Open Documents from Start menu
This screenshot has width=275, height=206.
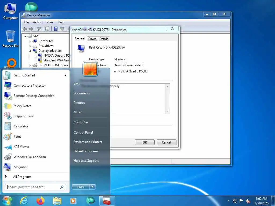[x=82, y=93]
